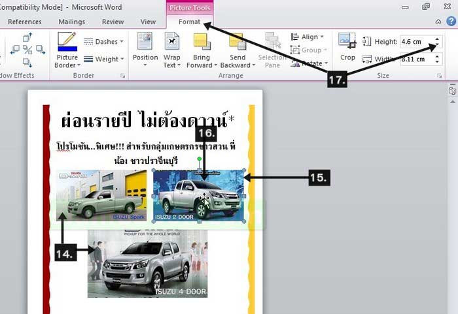458x314 pixels.
Task: Open the References ribbon tab
Action: [25, 22]
